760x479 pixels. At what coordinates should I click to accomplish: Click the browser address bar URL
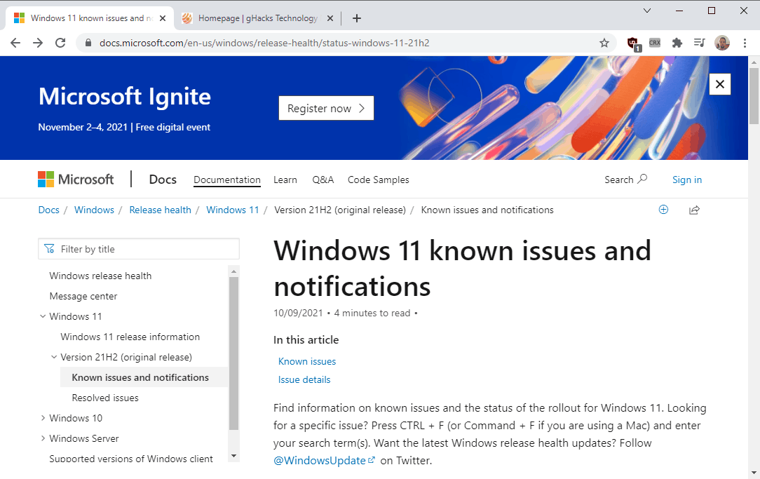pyautogui.click(x=264, y=43)
